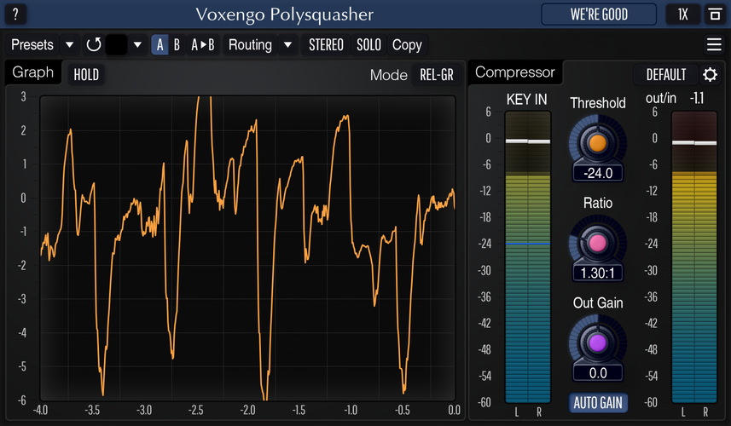Open the hamburger menu icon
This screenshot has width=731, height=426.
(714, 44)
